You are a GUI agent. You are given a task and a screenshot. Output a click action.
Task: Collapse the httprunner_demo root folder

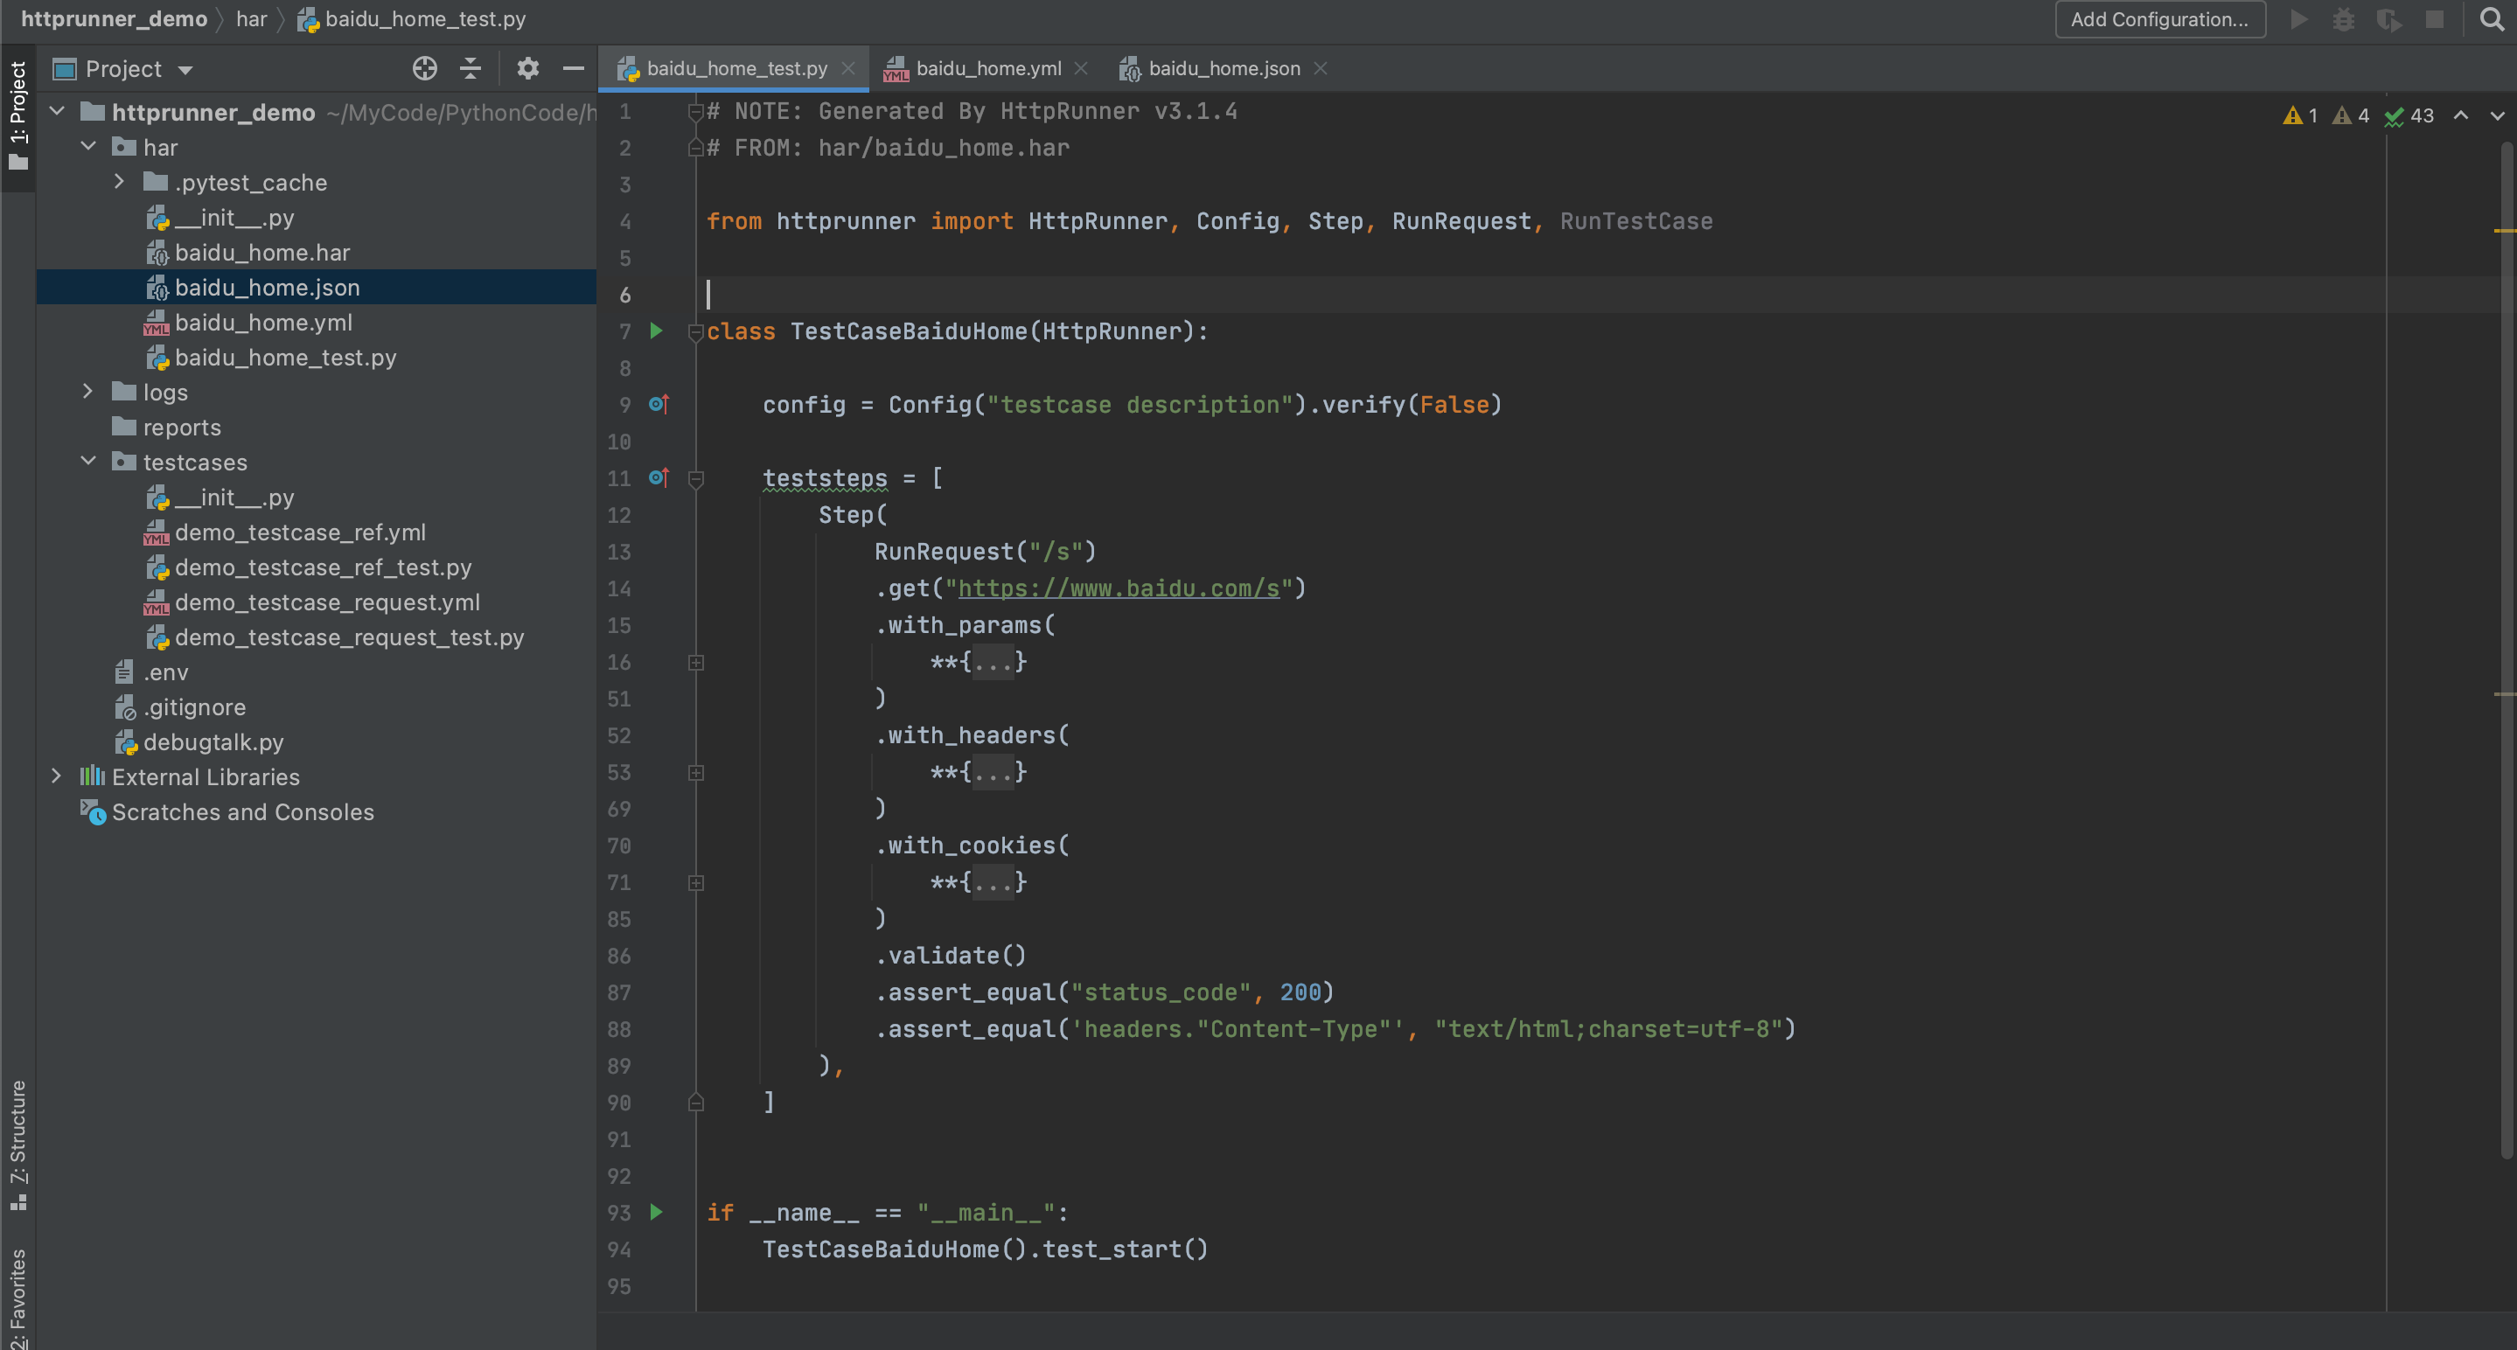57,111
